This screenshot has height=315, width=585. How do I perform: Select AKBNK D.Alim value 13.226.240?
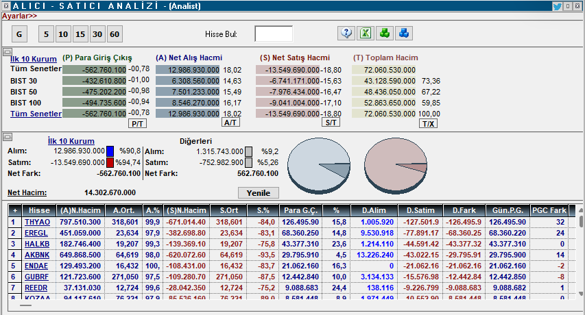pyautogui.click(x=375, y=255)
